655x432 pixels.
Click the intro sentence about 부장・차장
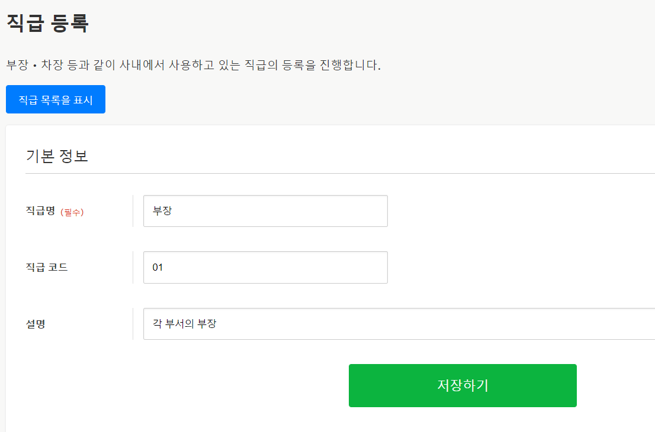pos(193,65)
